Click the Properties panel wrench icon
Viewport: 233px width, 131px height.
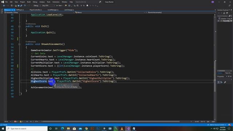tap(225, 82)
